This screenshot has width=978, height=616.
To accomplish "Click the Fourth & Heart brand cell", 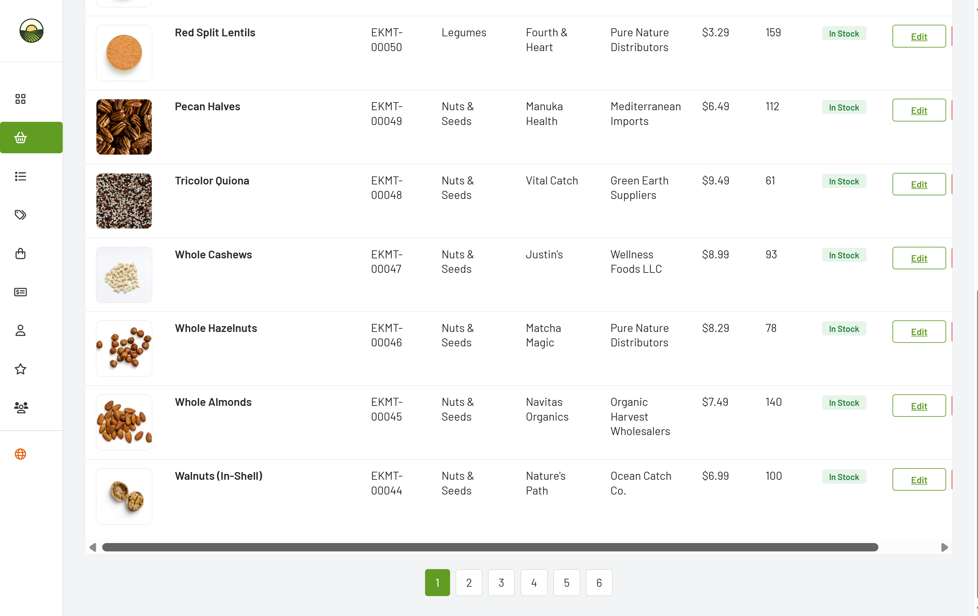I will click(x=547, y=40).
